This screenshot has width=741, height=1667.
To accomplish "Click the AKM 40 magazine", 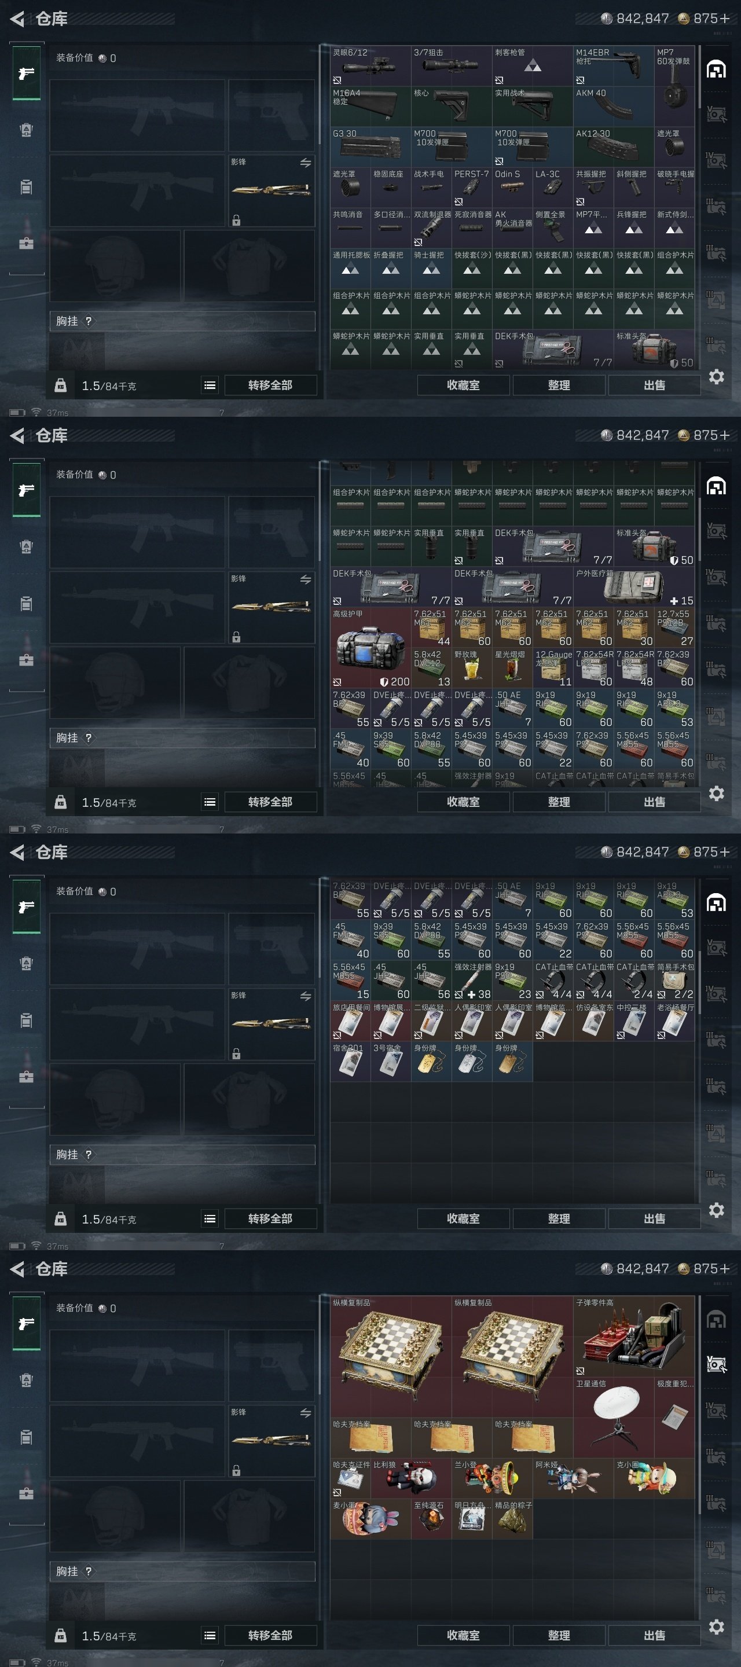I will [614, 106].
